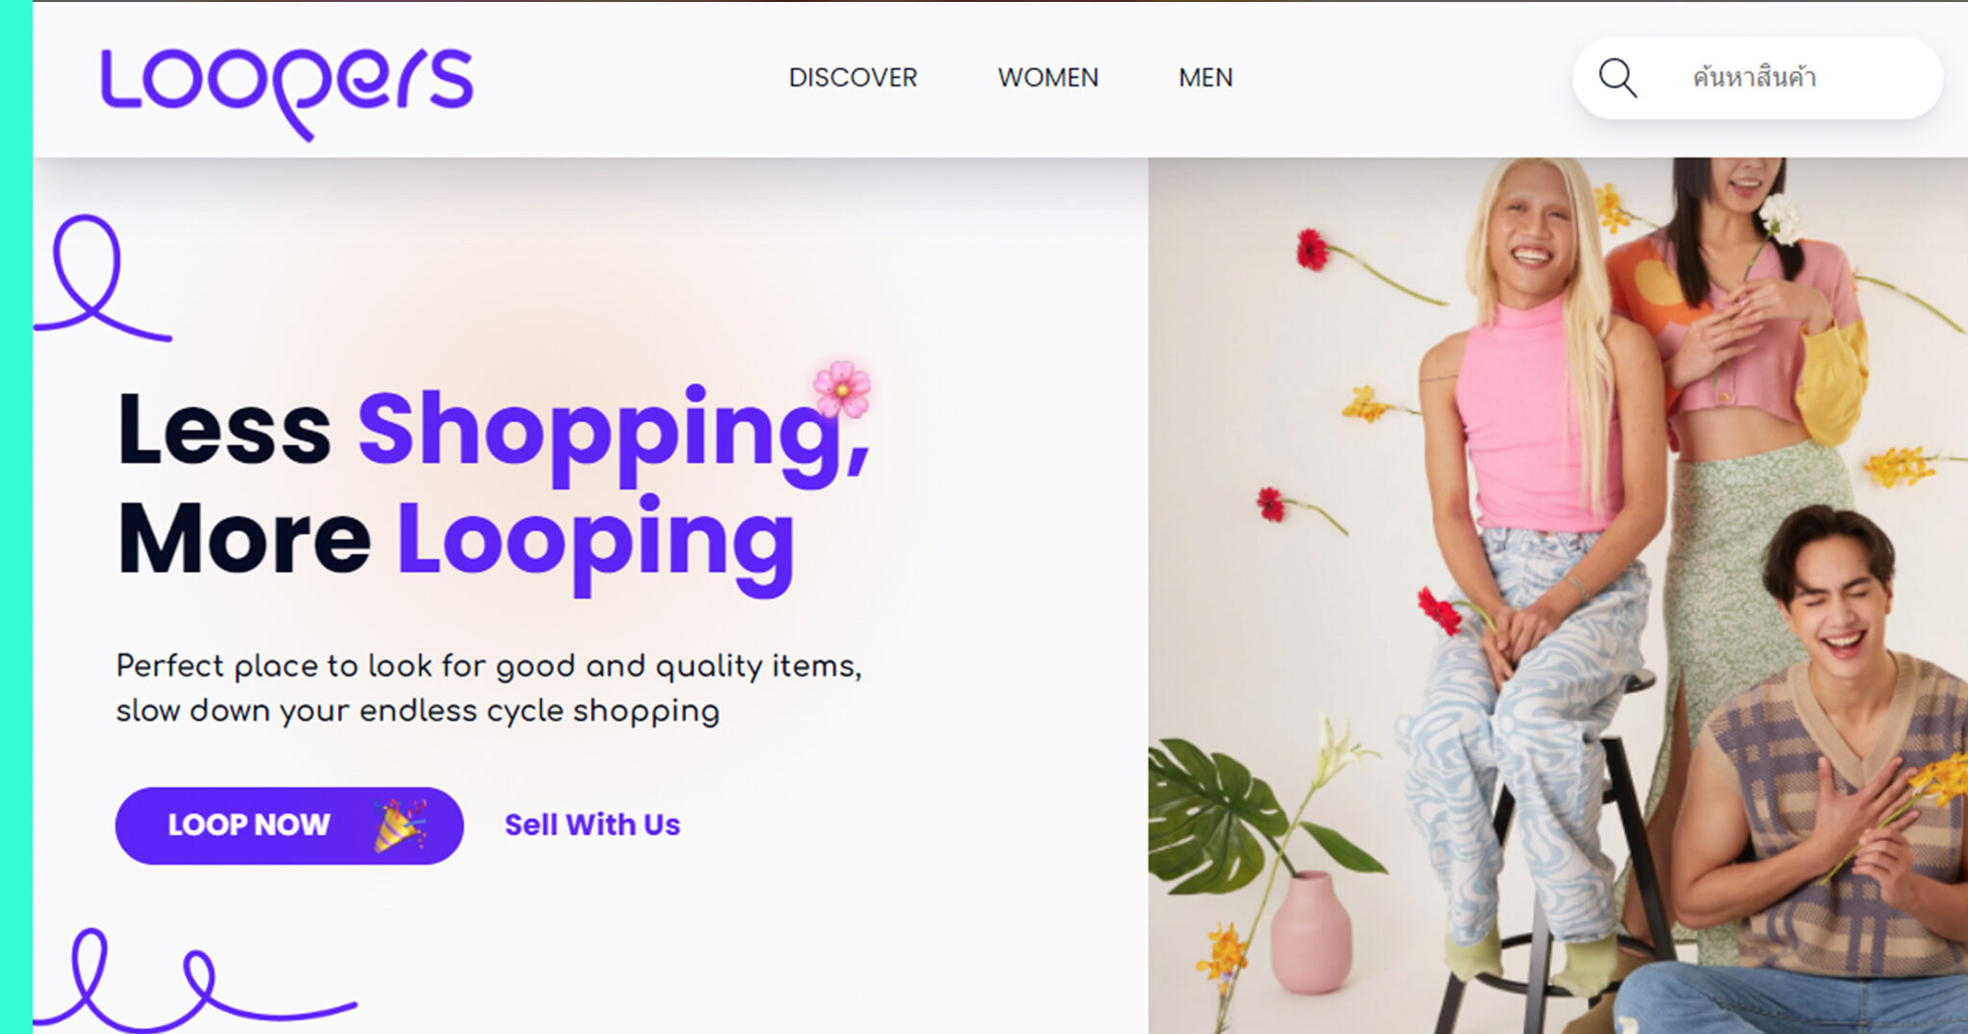Click the pink flower emoji above Shopping
Viewport: 1968px width, 1034px height.
842,388
